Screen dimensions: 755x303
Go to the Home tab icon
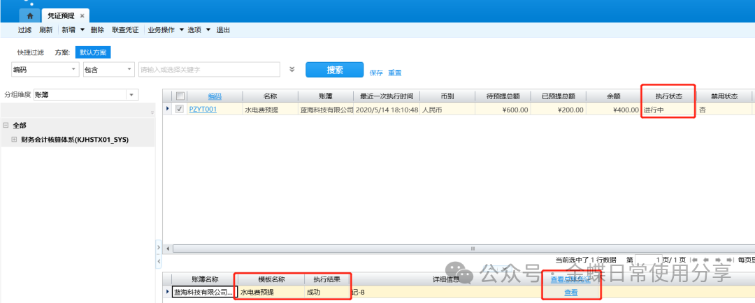coord(29,15)
